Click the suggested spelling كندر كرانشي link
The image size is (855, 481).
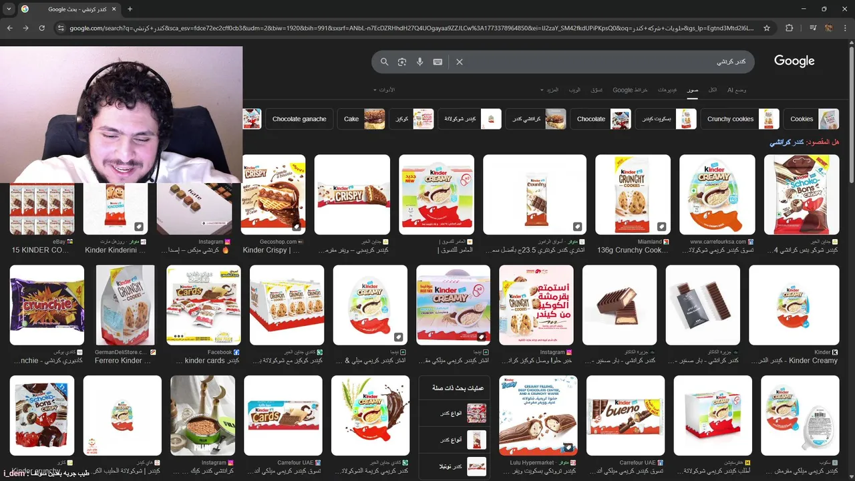[787, 143]
